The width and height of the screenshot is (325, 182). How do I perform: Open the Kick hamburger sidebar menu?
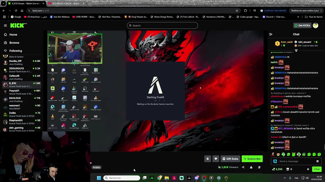[5, 26]
